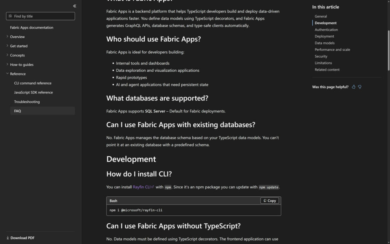Click the 'What databases are supported?' heading
390x244 pixels.
(x=157, y=98)
